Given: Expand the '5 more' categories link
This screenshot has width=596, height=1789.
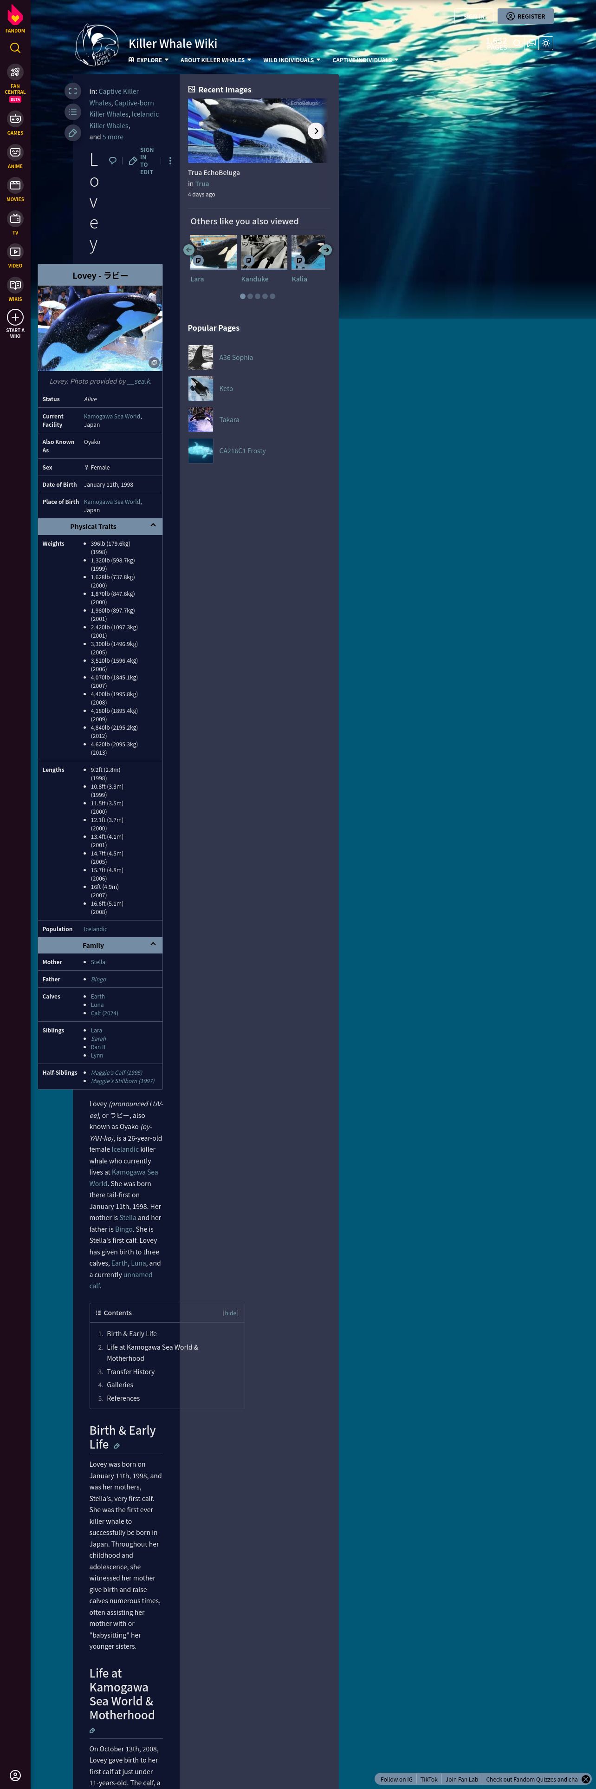Looking at the screenshot, I should click(113, 137).
